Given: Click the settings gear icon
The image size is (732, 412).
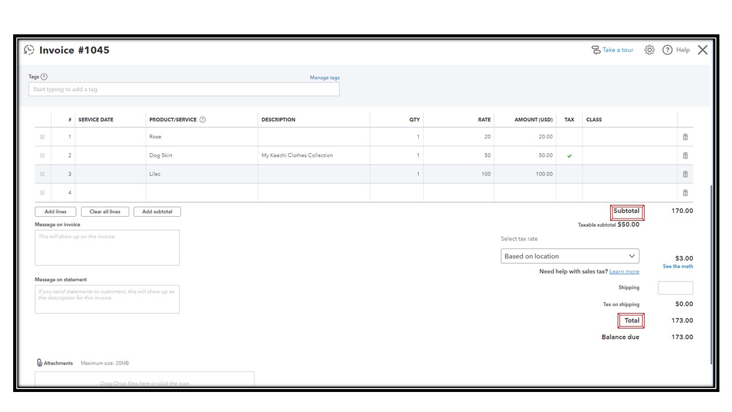Looking at the screenshot, I should coord(649,50).
